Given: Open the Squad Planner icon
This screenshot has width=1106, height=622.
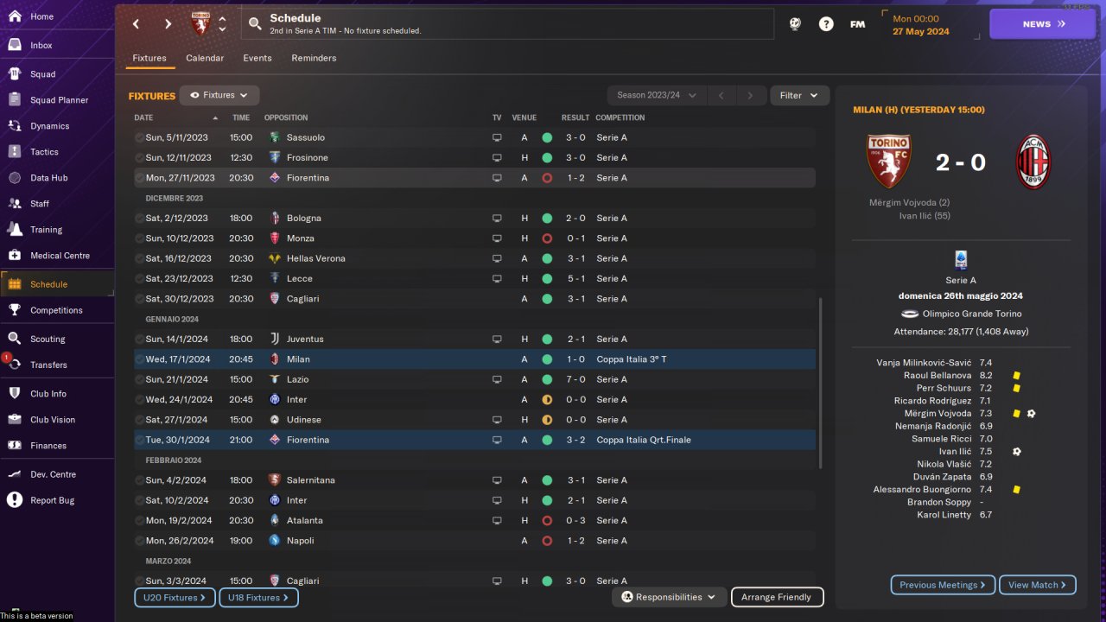Looking at the screenshot, I should click(x=15, y=100).
